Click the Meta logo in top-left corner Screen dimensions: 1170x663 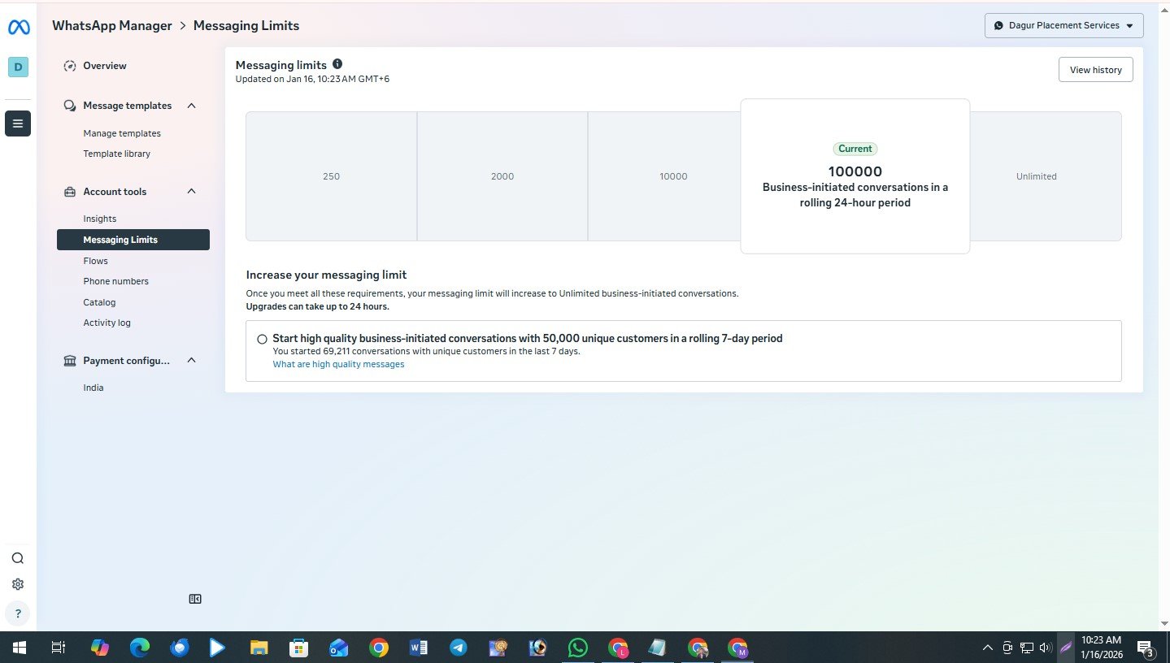(x=17, y=26)
